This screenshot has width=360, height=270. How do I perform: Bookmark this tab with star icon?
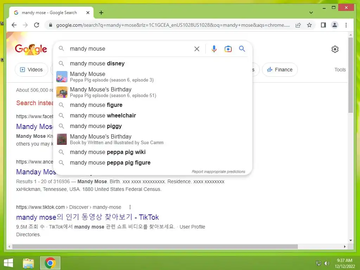[x=309, y=25]
